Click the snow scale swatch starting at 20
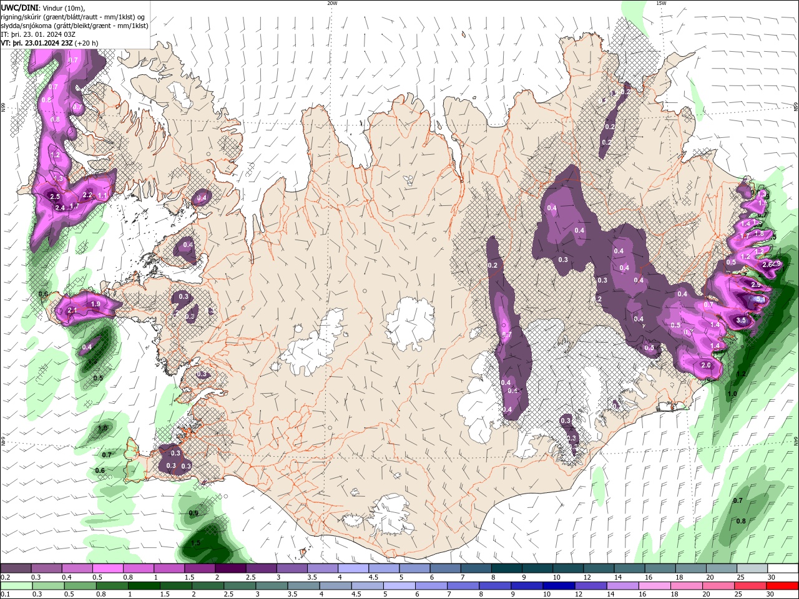 [722, 568]
